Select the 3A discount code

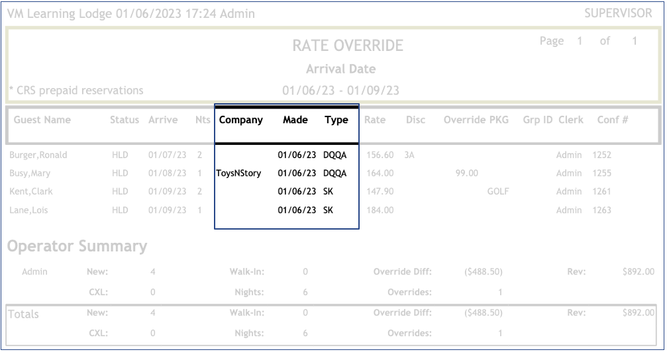coord(410,155)
